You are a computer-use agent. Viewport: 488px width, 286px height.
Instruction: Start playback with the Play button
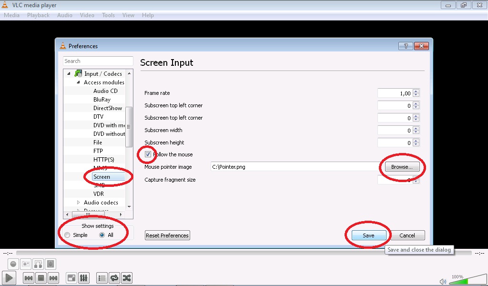point(9,278)
